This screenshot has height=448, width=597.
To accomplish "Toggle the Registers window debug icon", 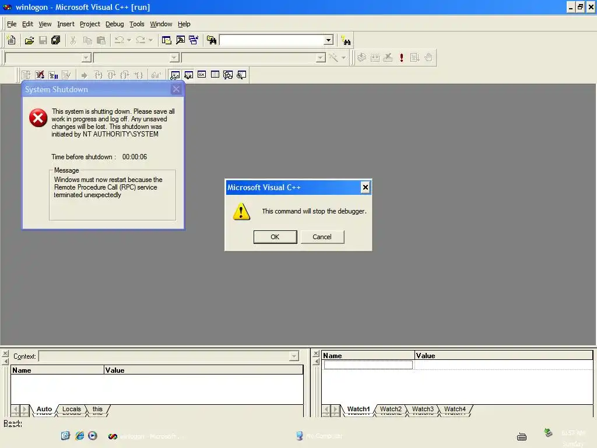I will [x=202, y=75].
